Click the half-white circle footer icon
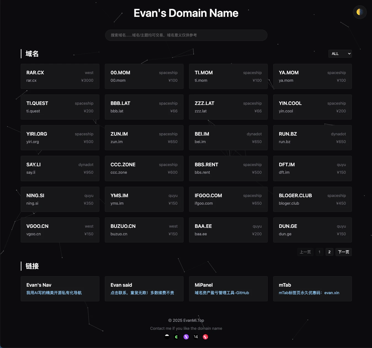This screenshot has height=348, width=372. pyautogui.click(x=167, y=336)
